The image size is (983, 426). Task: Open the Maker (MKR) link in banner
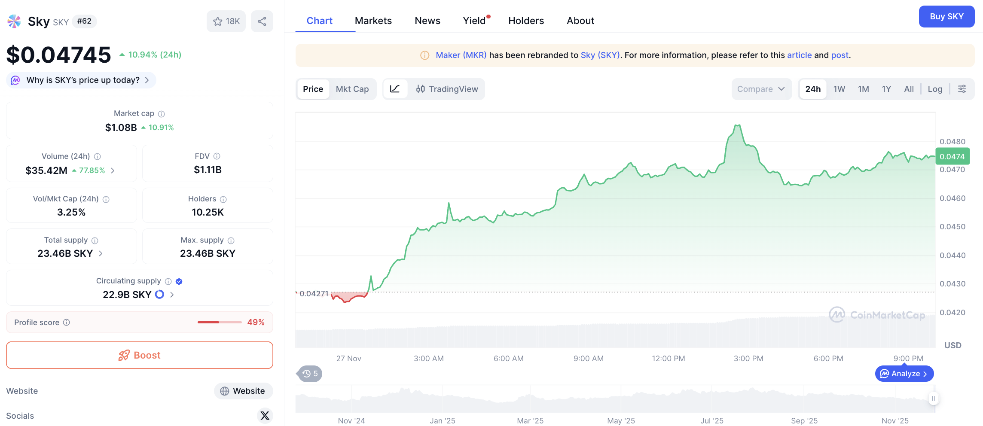click(x=461, y=55)
